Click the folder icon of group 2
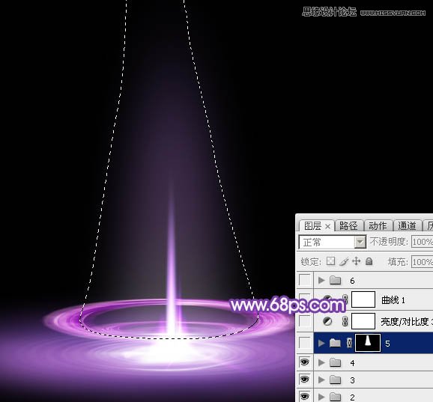The image size is (433, 402). [336, 397]
